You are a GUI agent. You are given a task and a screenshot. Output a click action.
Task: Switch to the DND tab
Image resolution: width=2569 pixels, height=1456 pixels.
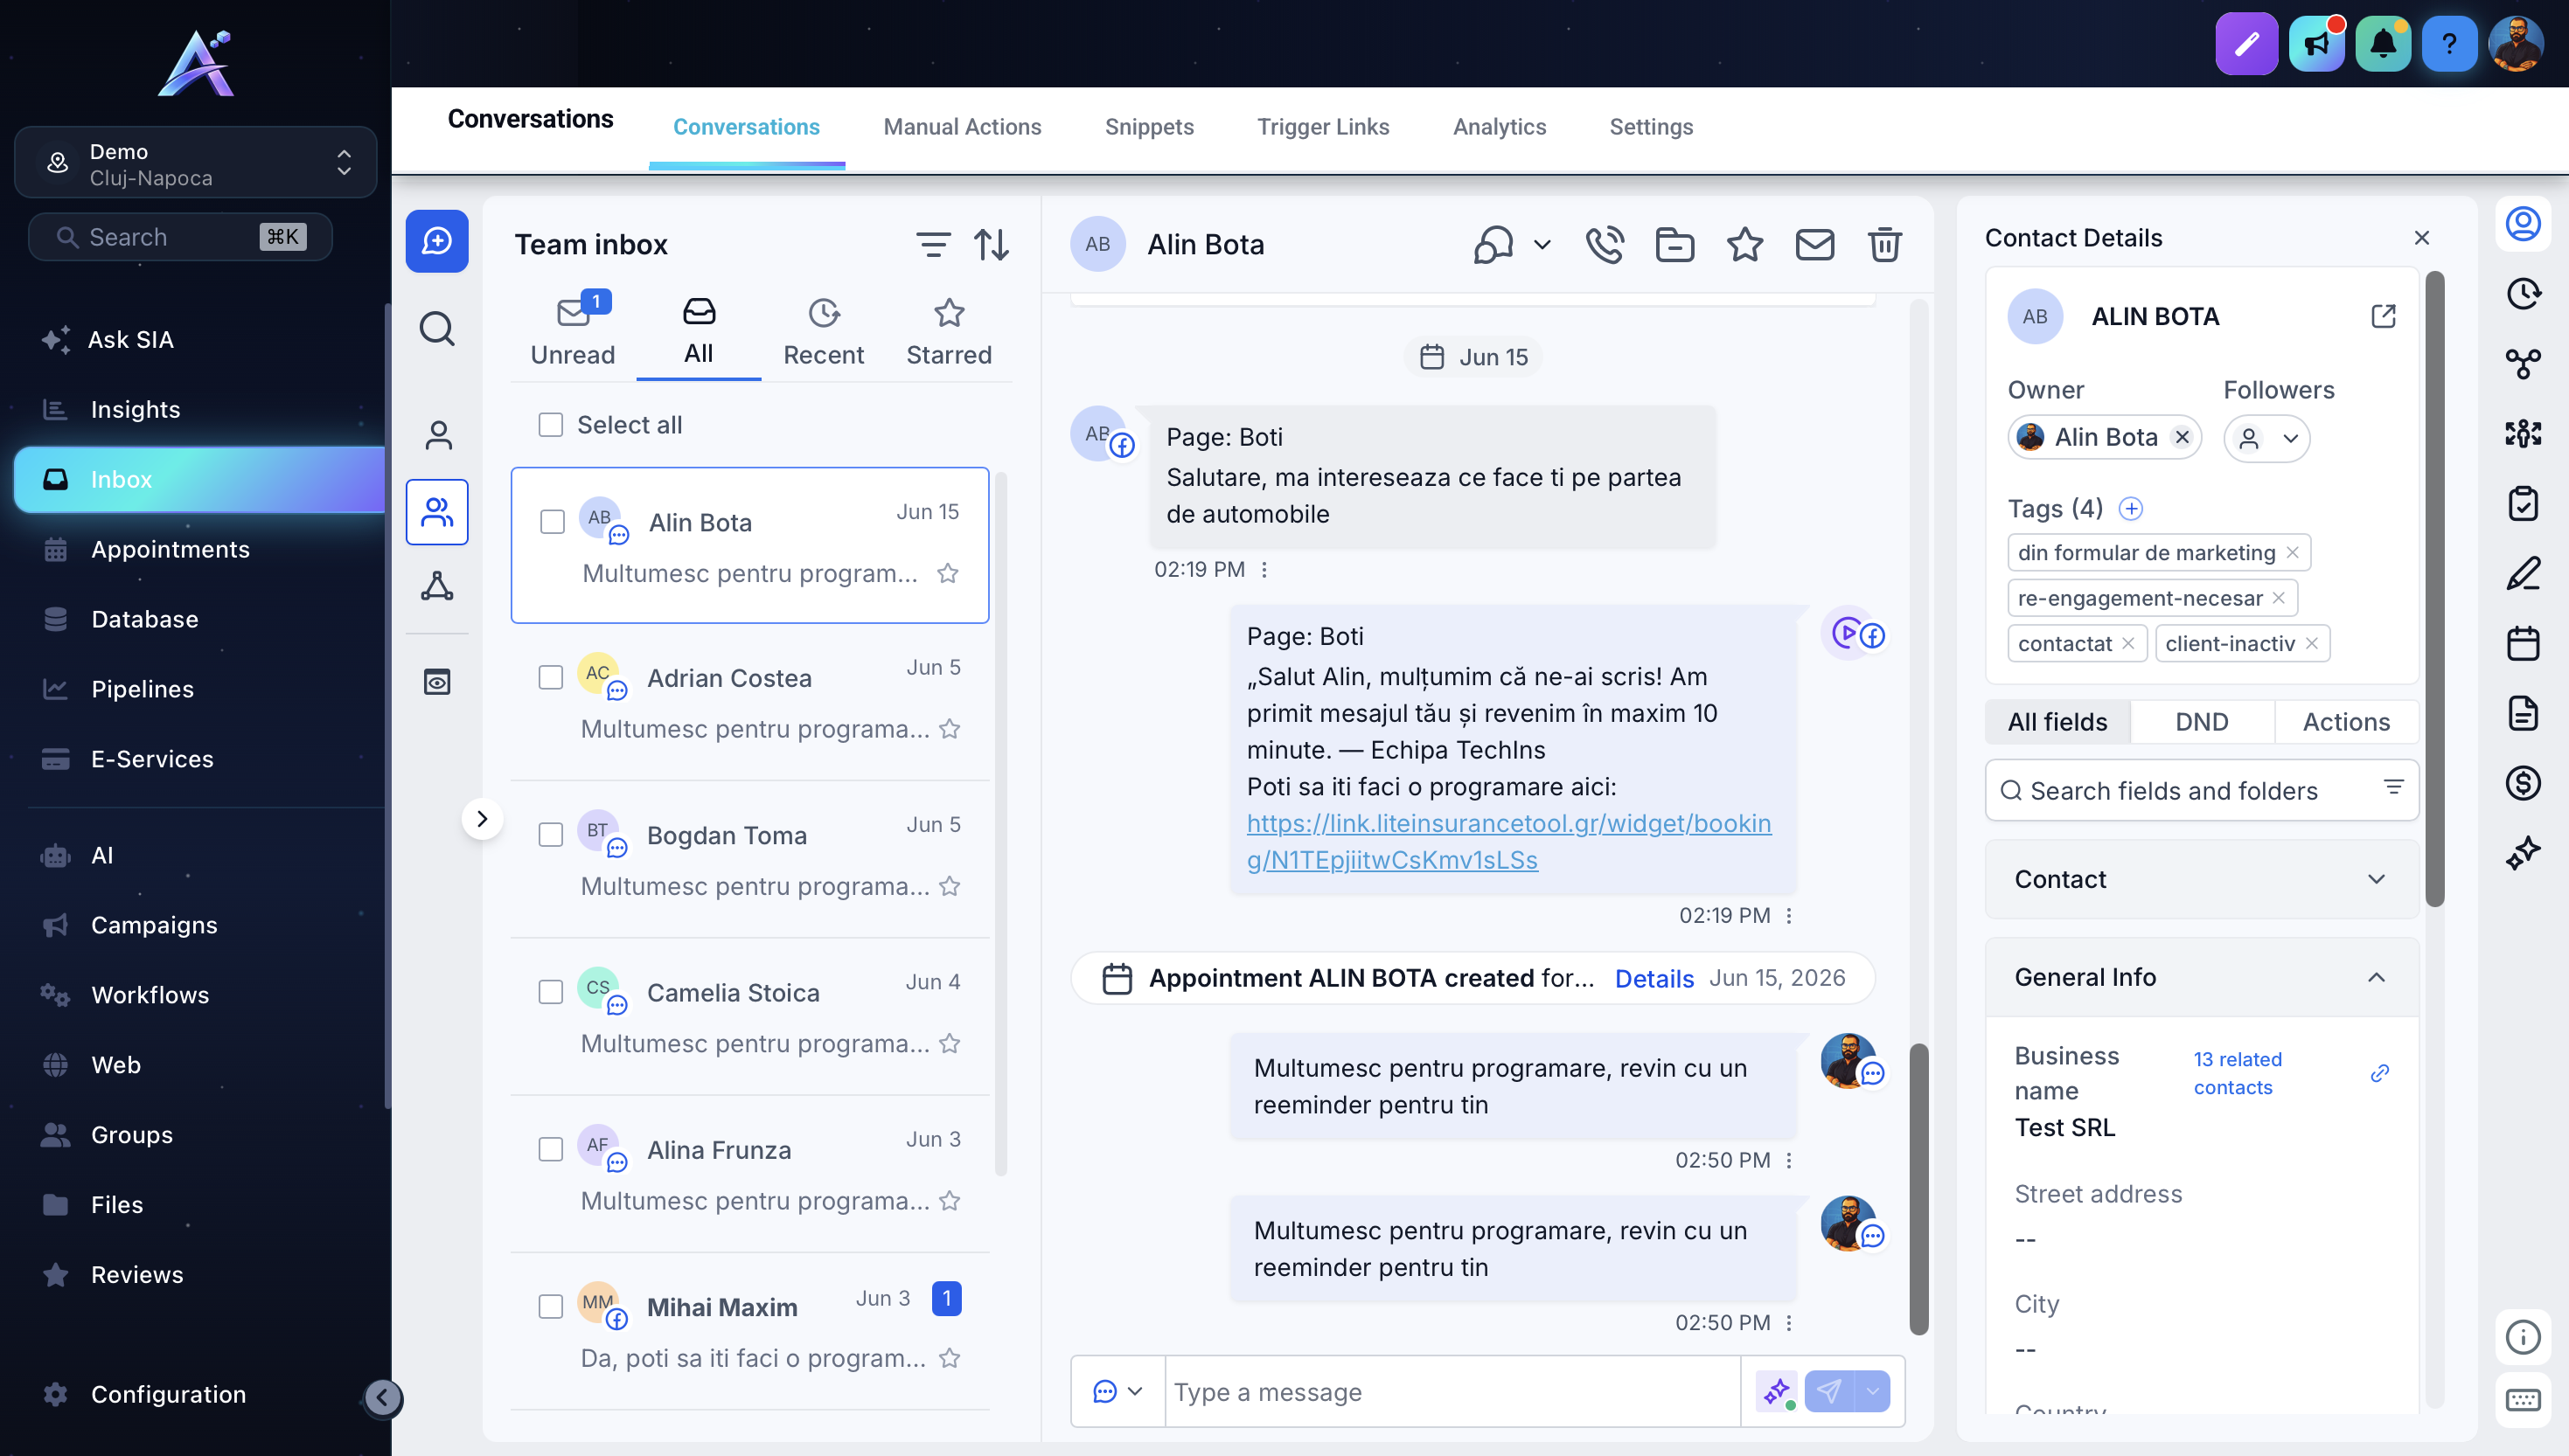click(2201, 722)
